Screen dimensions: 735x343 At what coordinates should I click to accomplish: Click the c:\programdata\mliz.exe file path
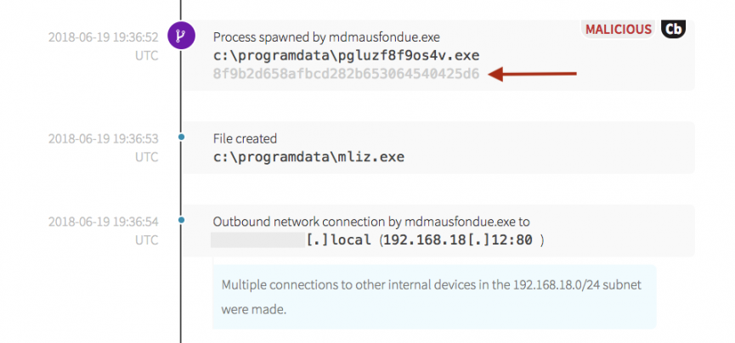(308, 157)
